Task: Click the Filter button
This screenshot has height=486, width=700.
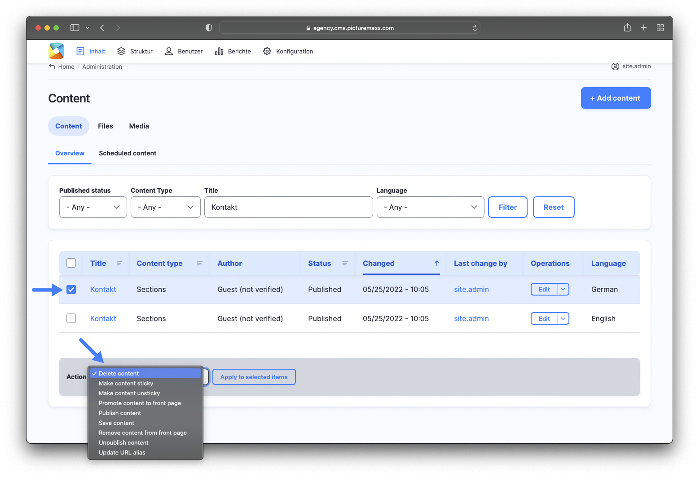Action: point(507,207)
